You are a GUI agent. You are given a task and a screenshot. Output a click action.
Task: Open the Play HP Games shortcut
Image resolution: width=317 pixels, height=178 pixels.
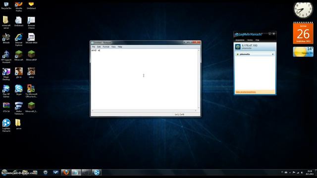click(6, 91)
